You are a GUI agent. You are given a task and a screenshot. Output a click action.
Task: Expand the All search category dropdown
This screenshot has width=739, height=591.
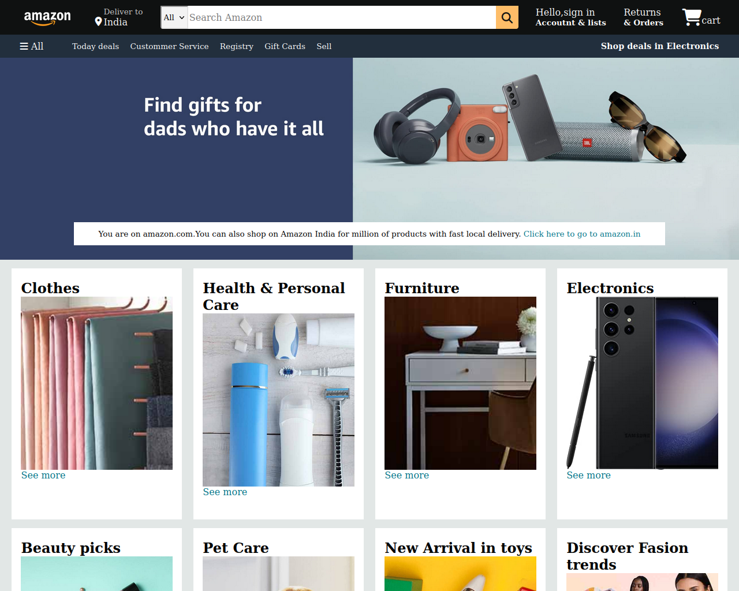(x=174, y=17)
